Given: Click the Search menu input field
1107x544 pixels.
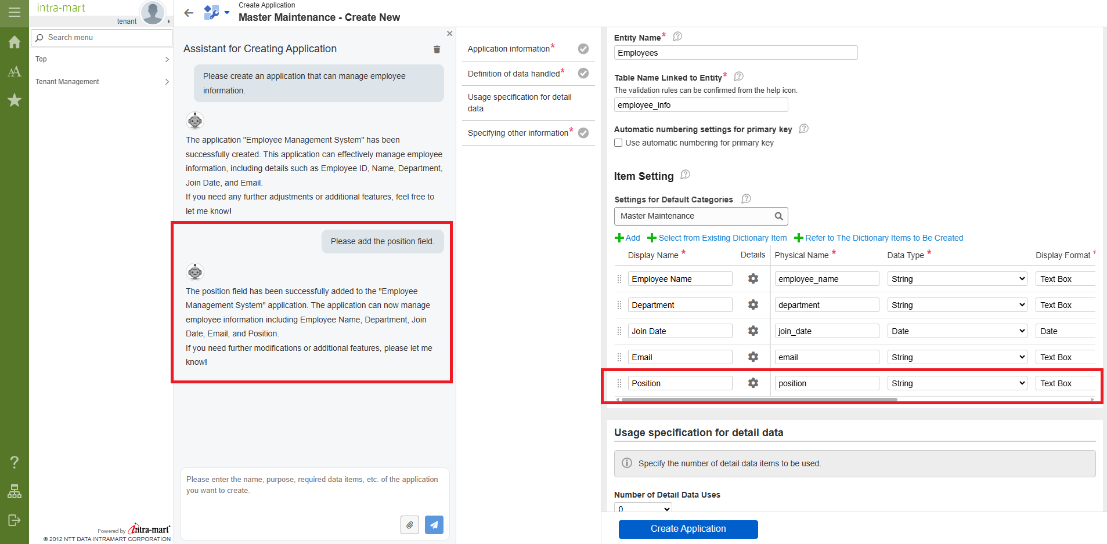Looking at the screenshot, I should (102, 38).
